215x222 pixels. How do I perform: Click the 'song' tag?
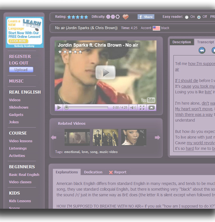point(94,152)
